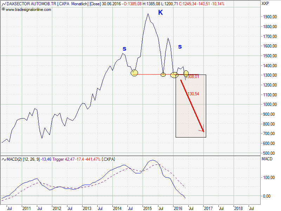Click the right blue 'S' shoulder label
281x211 pixels.
click(x=180, y=46)
